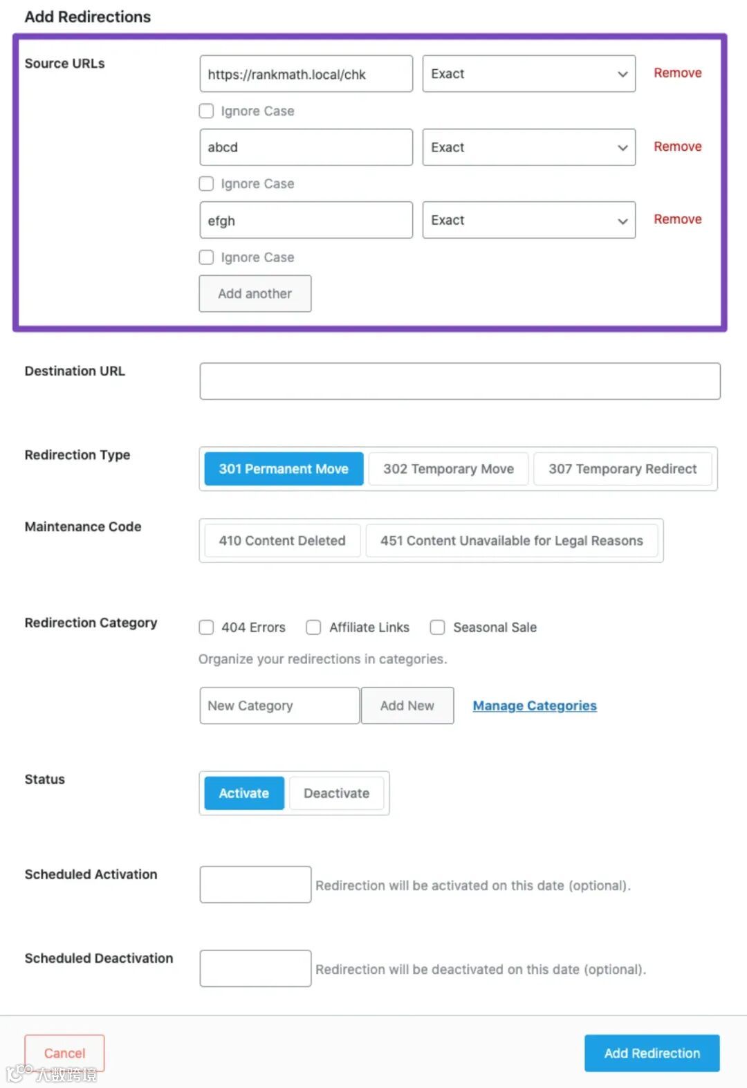Click the Destination URL field

pos(459,381)
